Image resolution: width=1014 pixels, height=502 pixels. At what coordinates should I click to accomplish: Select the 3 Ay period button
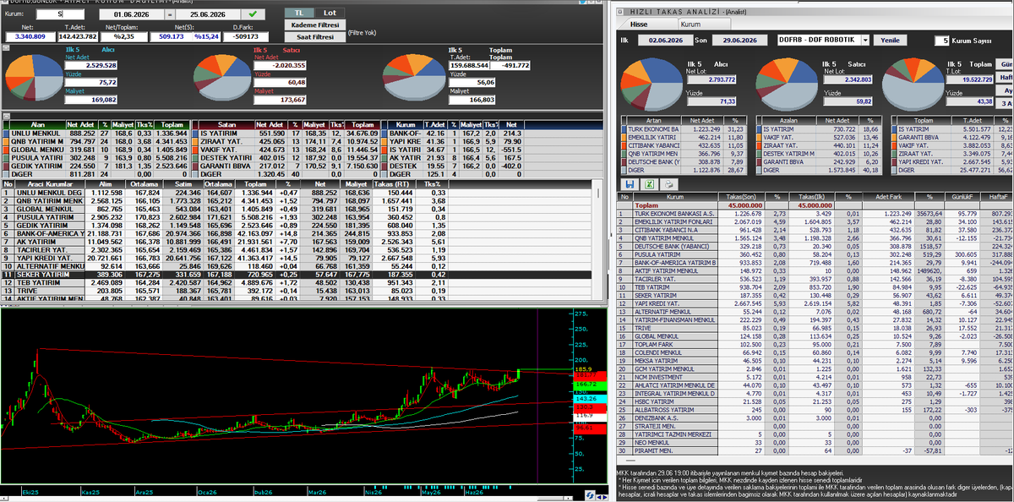point(1006,102)
